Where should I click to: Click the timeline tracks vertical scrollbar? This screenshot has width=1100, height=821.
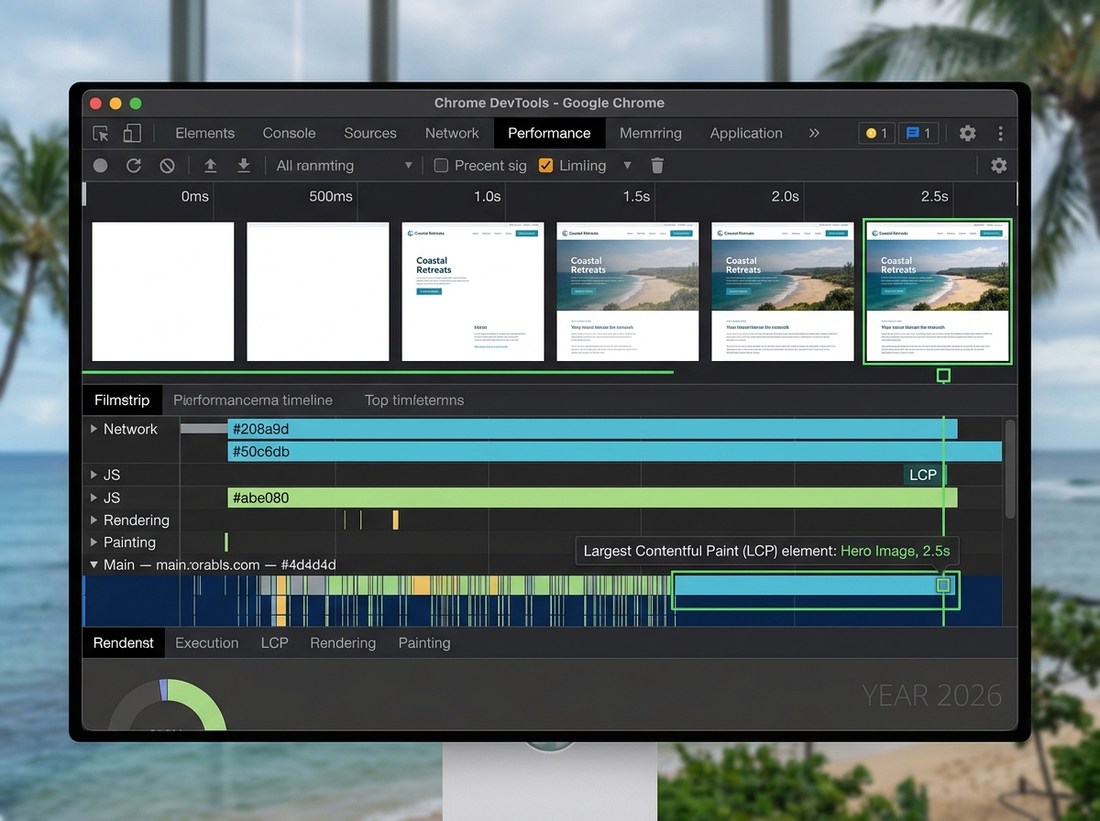coord(1010,468)
